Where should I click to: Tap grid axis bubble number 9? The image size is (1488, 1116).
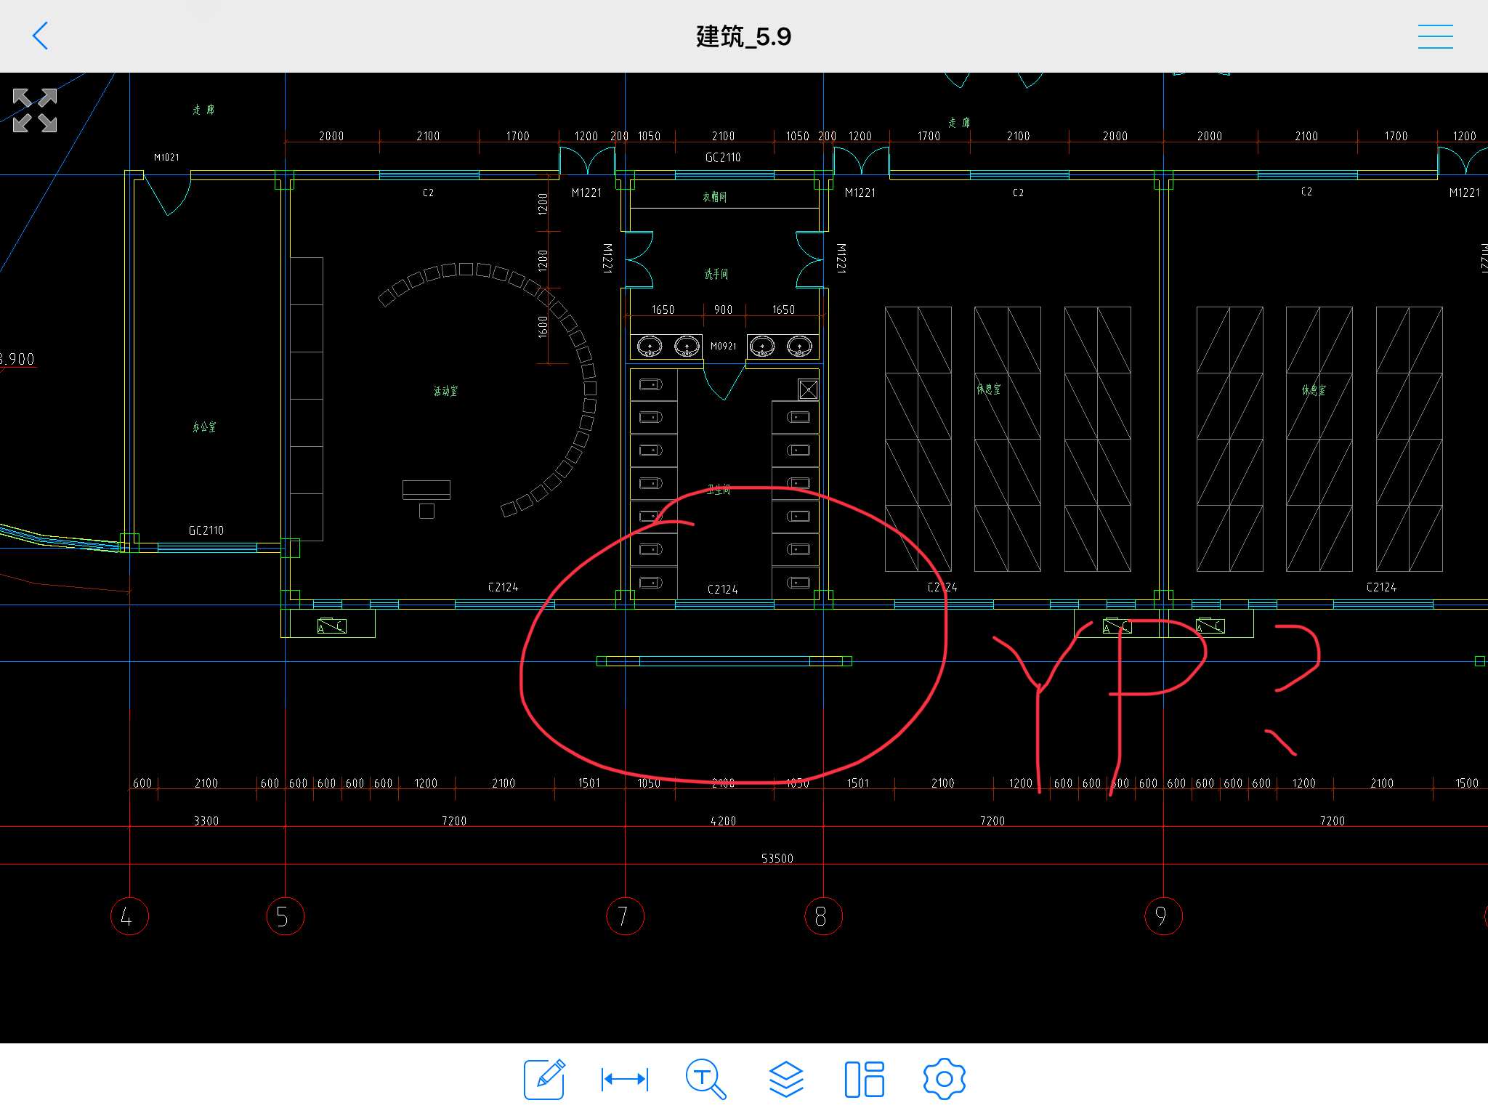pos(1163,916)
